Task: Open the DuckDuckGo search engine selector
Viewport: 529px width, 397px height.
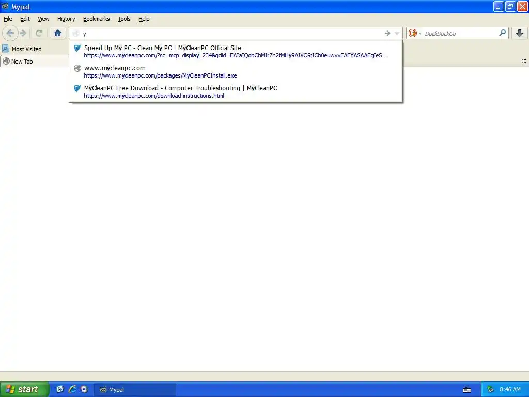Action: point(415,33)
